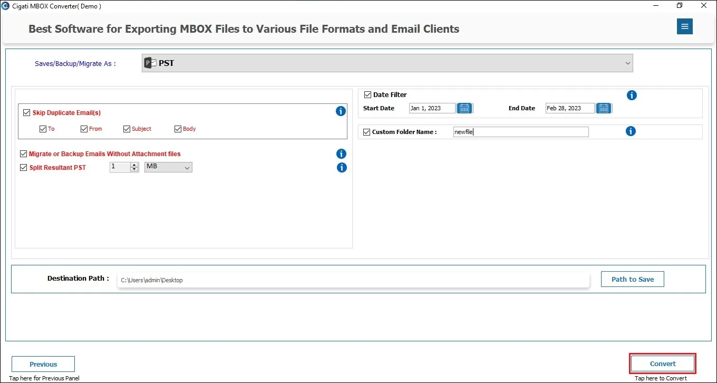Click the Path to Save button
717x383 pixels.
pos(632,279)
